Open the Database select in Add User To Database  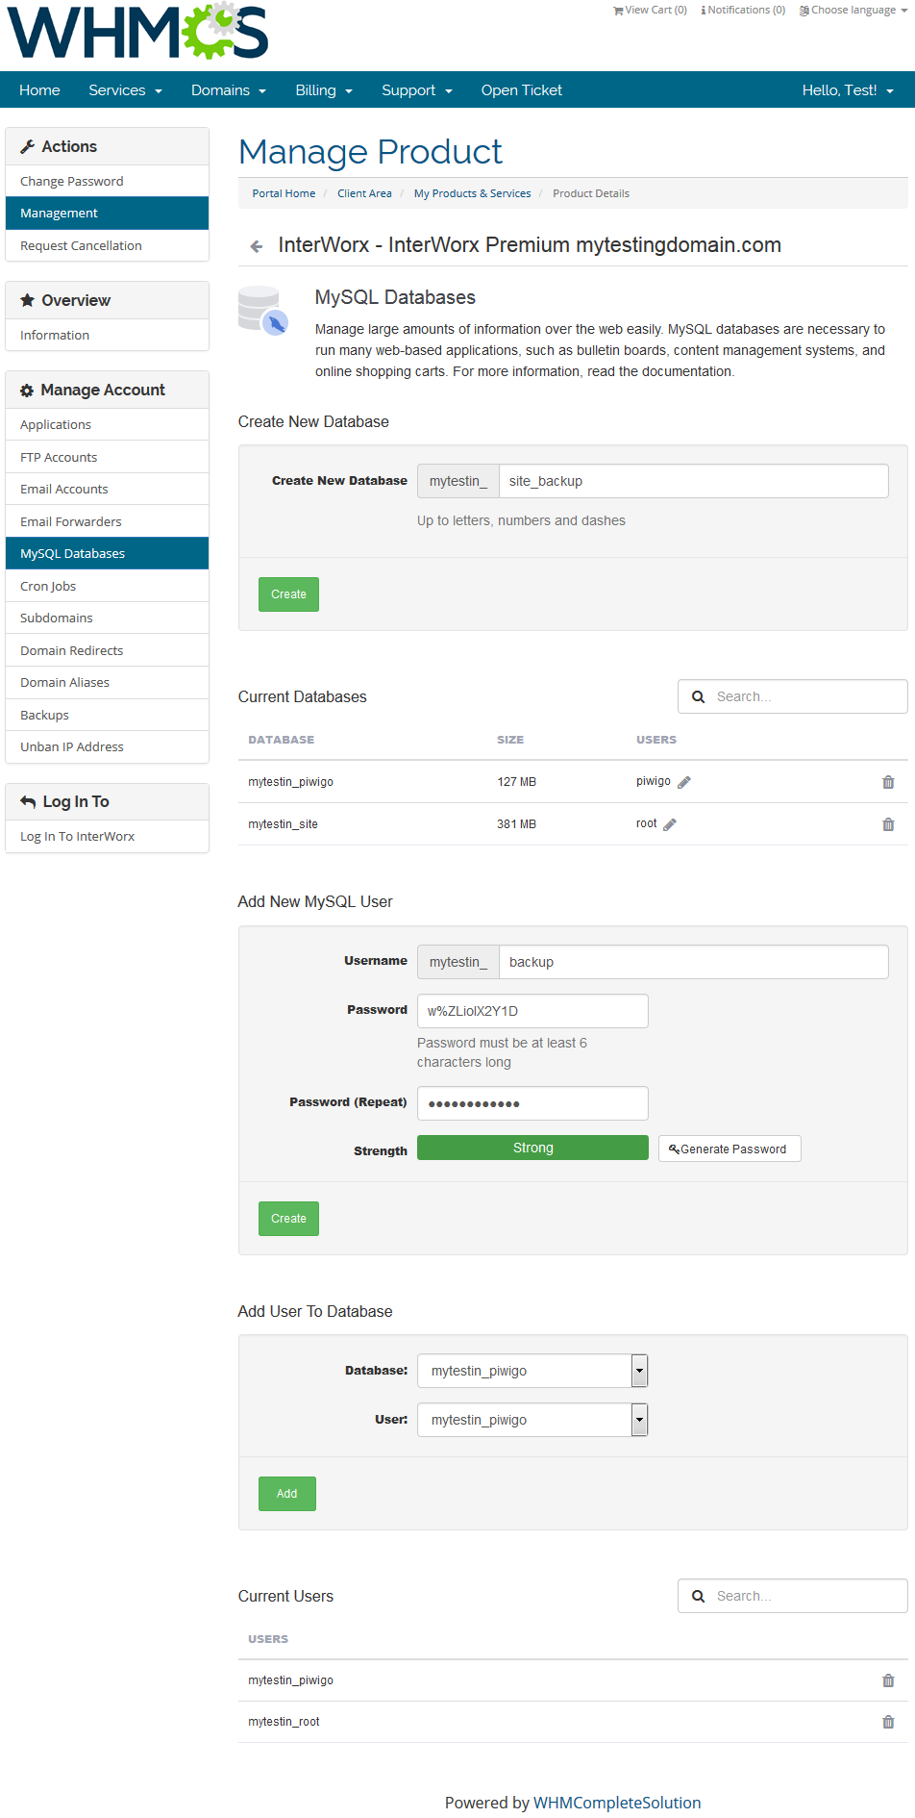coord(532,1371)
